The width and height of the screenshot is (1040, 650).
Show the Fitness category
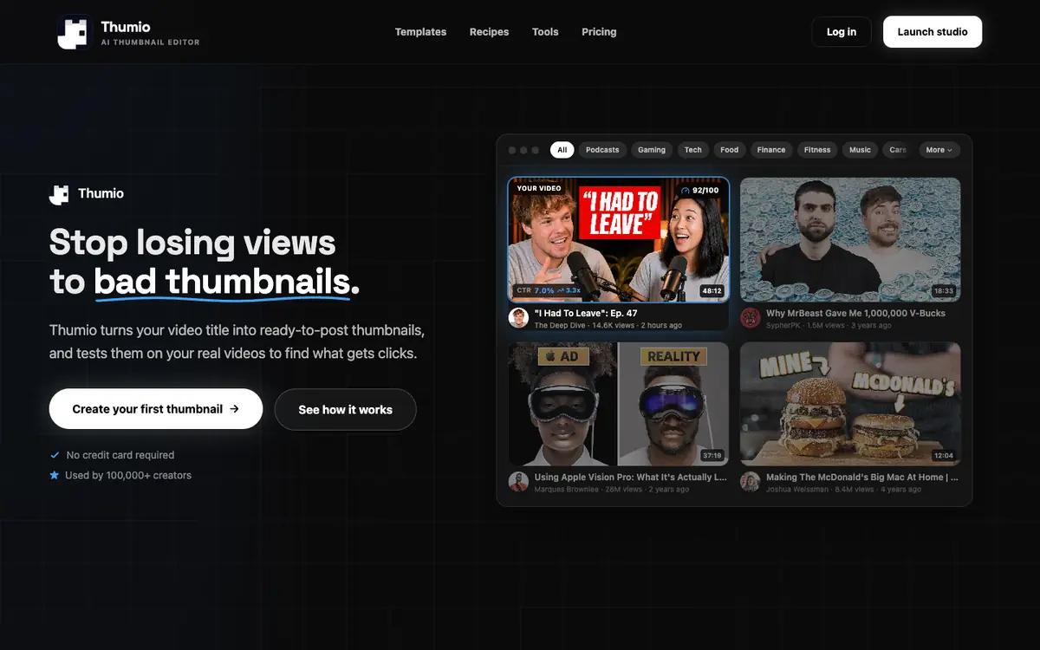pos(817,150)
